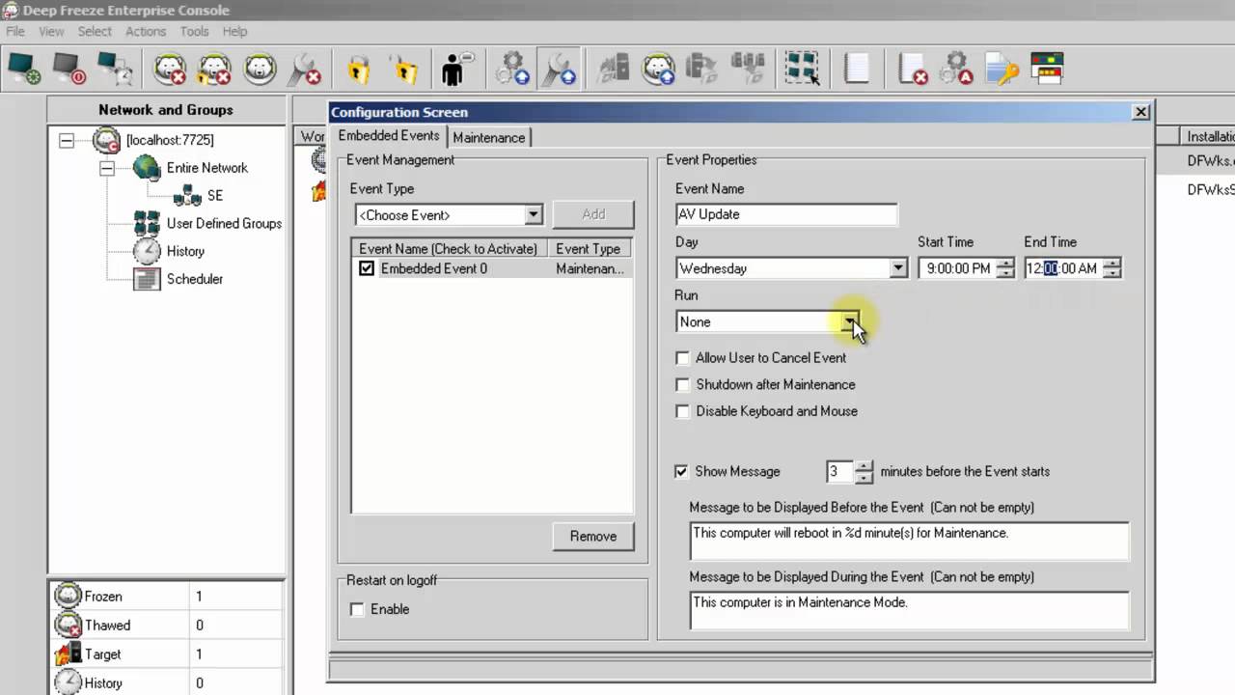Tick the Restart on logoff Enable checkbox
This screenshot has height=695, width=1235.
click(x=357, y=609)
